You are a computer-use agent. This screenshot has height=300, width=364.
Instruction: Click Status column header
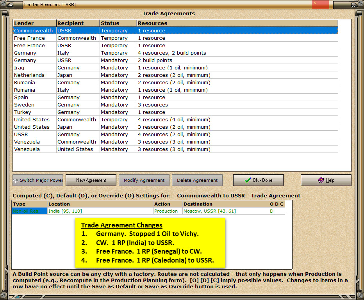[x=118, y=23]
